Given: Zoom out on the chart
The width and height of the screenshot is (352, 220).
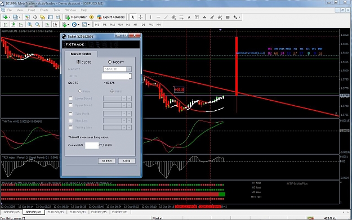Looking at the screenshot, I should point(38,24).
